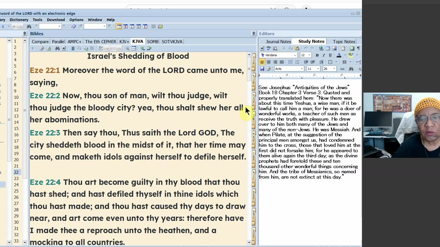Insert a hyperlink using the globe link icon
This screenshot has height=247, width=440.
tap(321, 48)
